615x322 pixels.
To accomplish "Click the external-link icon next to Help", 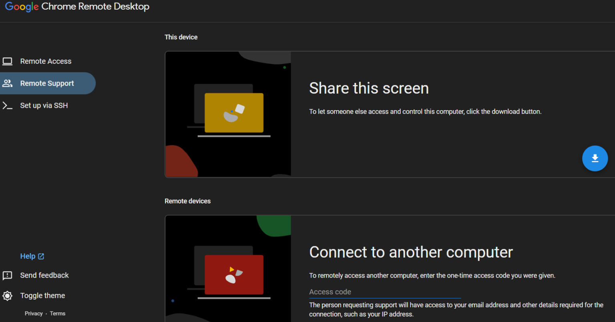I will pos(41,256).
